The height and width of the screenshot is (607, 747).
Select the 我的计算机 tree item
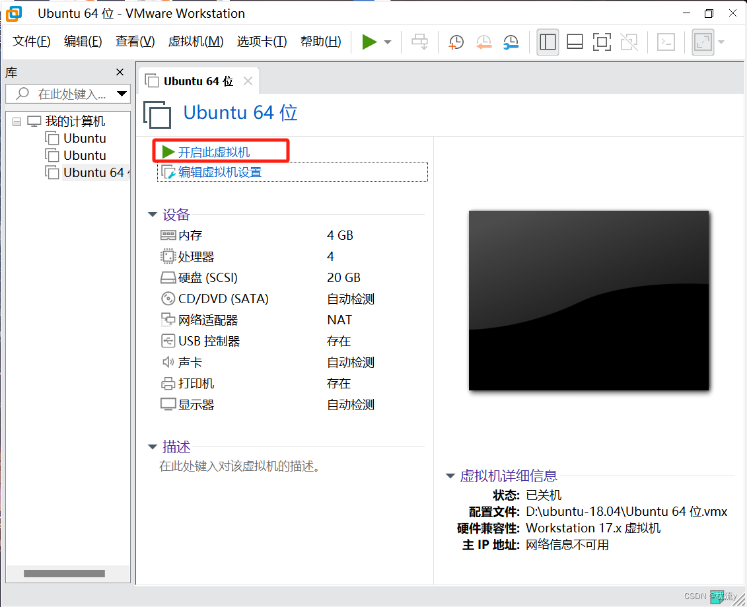75,122
